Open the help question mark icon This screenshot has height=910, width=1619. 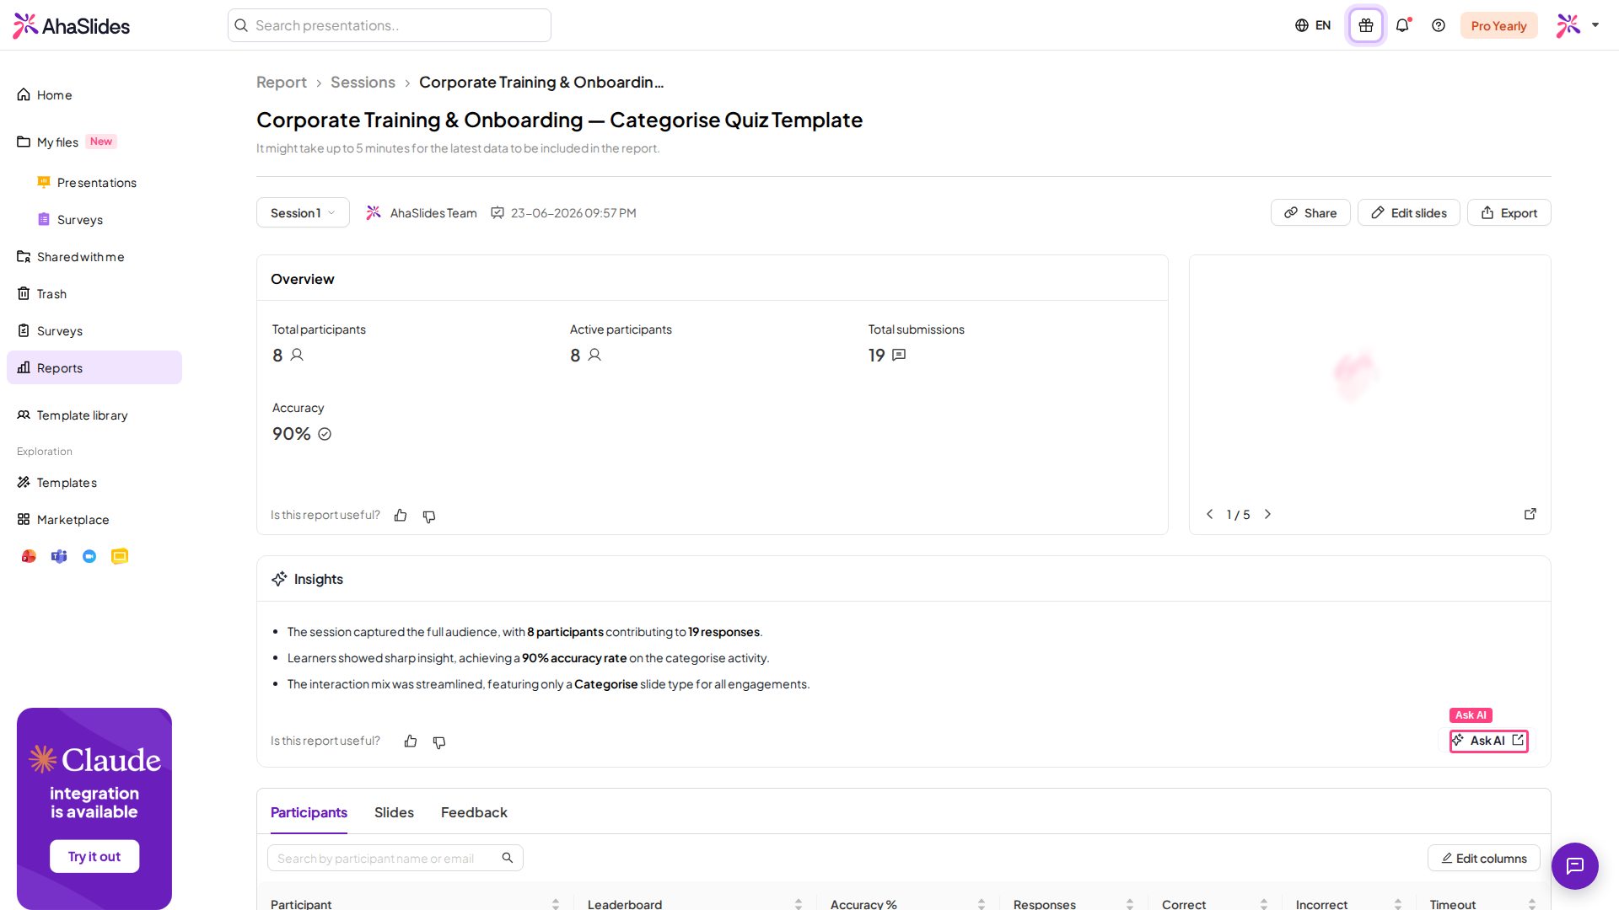point(1439,25)
